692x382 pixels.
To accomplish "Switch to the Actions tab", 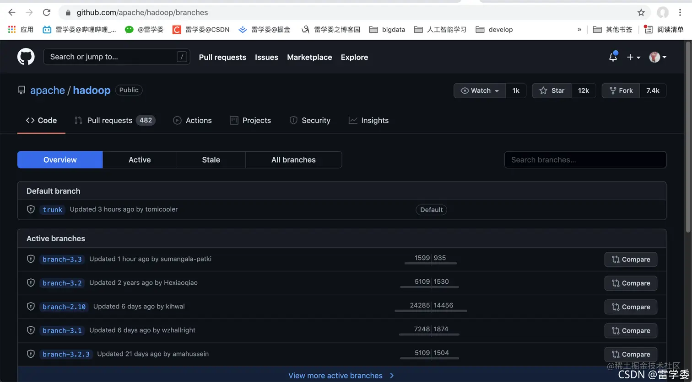I will pyautogui.click(x=192, y=121).
